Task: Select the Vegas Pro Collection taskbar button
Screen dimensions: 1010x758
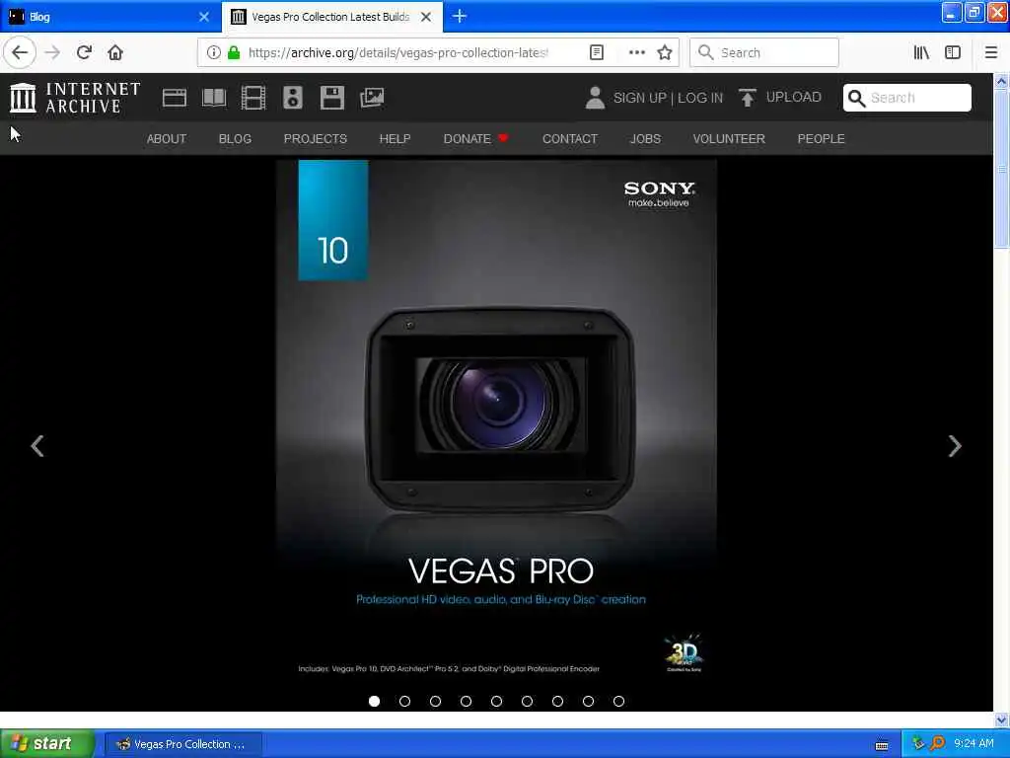Action: coord(182,744)
